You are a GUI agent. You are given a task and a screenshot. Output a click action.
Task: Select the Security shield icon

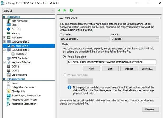(8, 29)
